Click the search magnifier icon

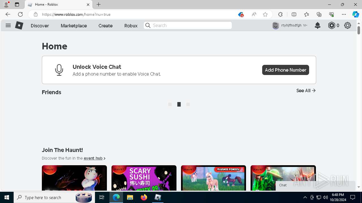[148, 25]
